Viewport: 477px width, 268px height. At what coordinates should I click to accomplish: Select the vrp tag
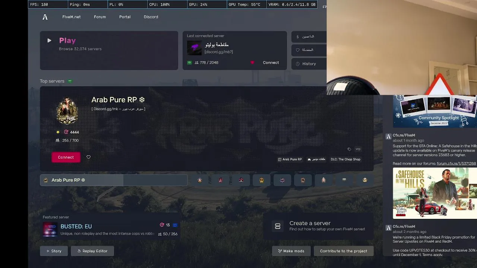pyautogui.click(x=358, y=149)
